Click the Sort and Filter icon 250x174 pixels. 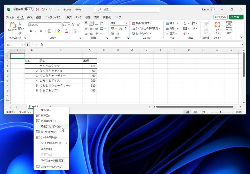193,23
